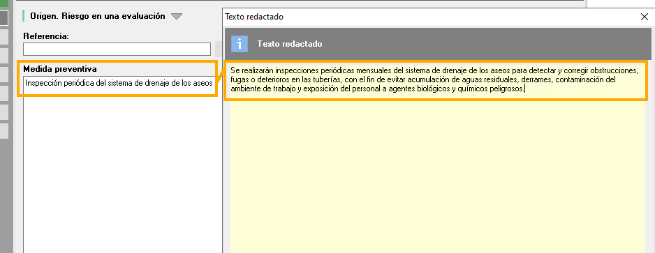Click the empty yellow area below the drafted text

[438, 175]
